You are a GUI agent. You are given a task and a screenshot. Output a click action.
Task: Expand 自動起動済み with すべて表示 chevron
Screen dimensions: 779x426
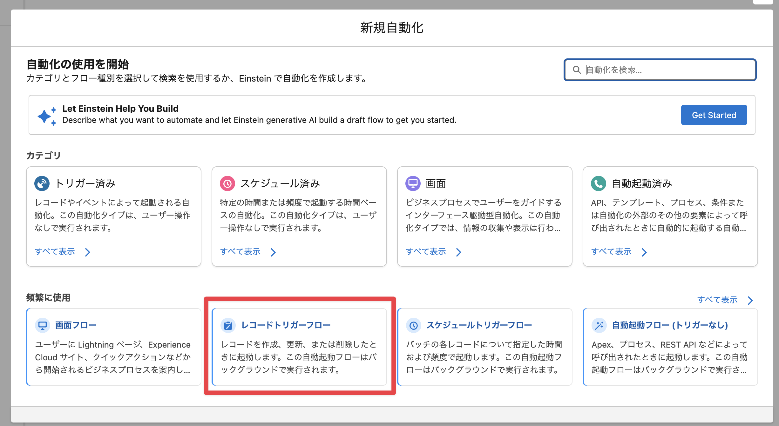644,252
